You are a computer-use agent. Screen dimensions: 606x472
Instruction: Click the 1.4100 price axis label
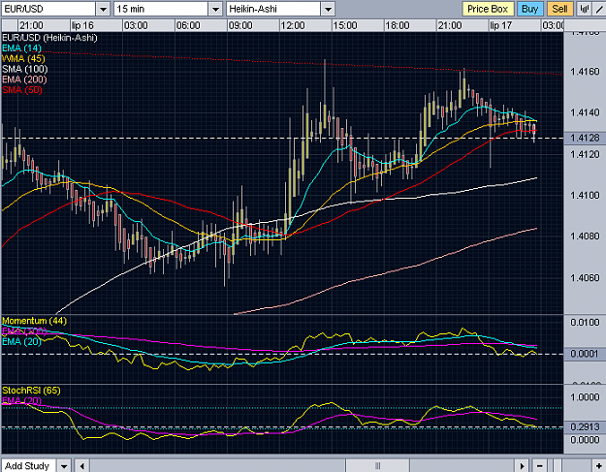coord(585,195)
